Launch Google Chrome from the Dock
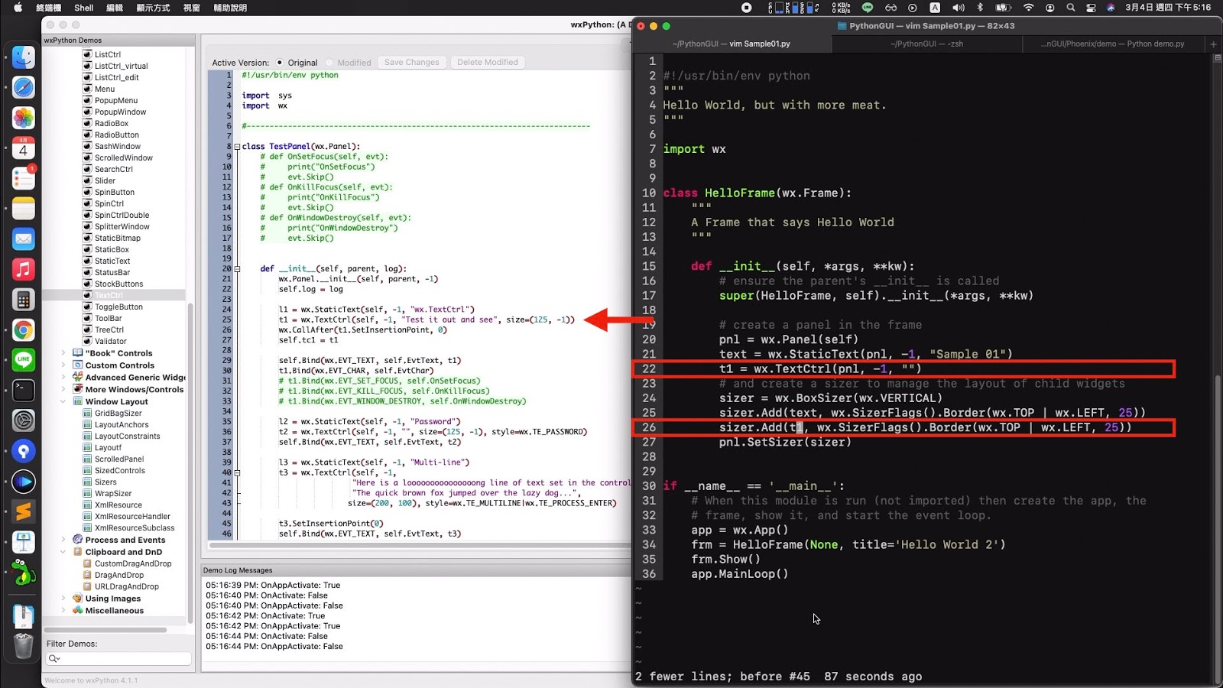Image resolution: width=1223 pixels, height=688 pixels. pos(24,330)
